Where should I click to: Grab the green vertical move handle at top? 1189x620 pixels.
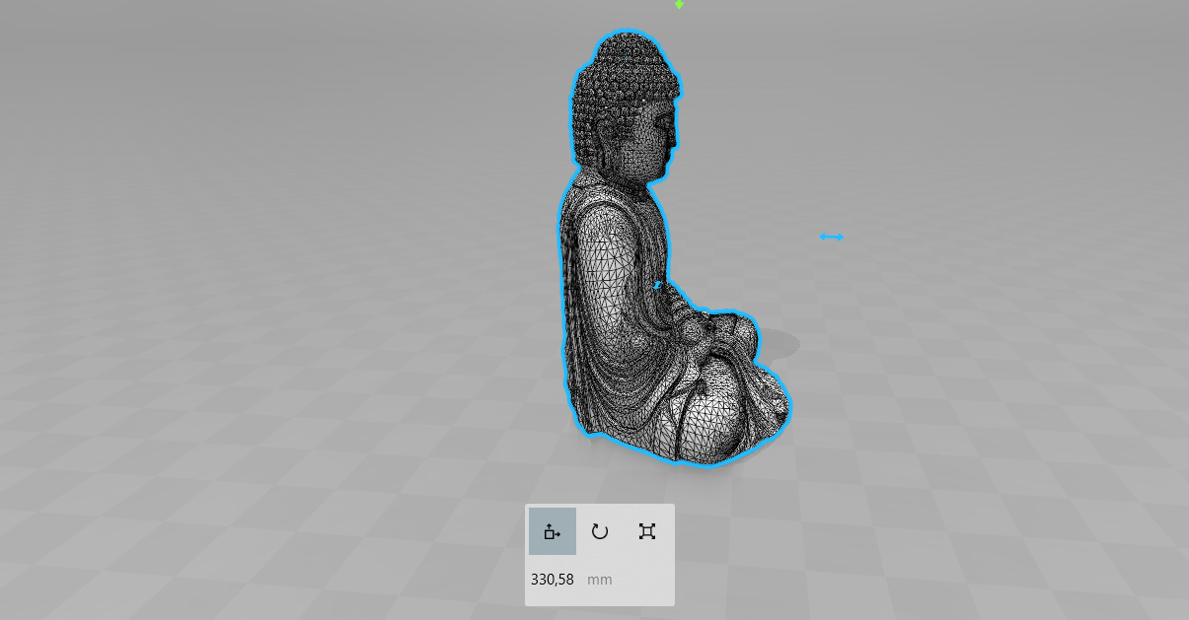pyautogui.click(x=679, y=5)
